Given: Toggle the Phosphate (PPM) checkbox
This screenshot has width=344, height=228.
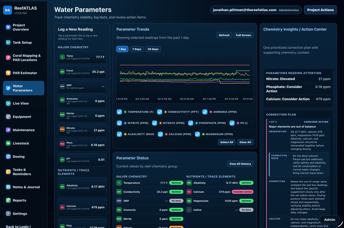Looking at the screenshot, I should pyautogui.click(x=191, y=123).
